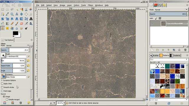Anchor the floating layer button

click(x=179, y=50)
